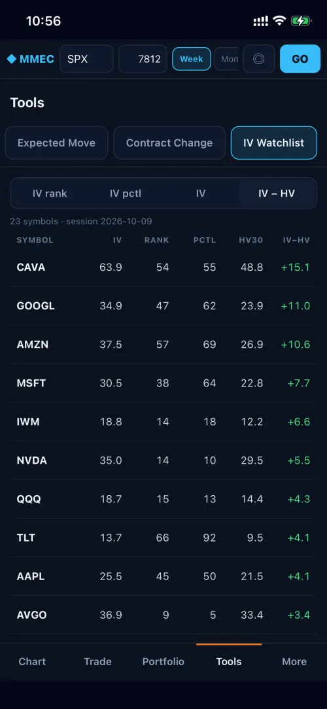The width and height of the screenshot is (327, 709).
Task: Select the Month timeframe toggle
Action: point(226,59)
